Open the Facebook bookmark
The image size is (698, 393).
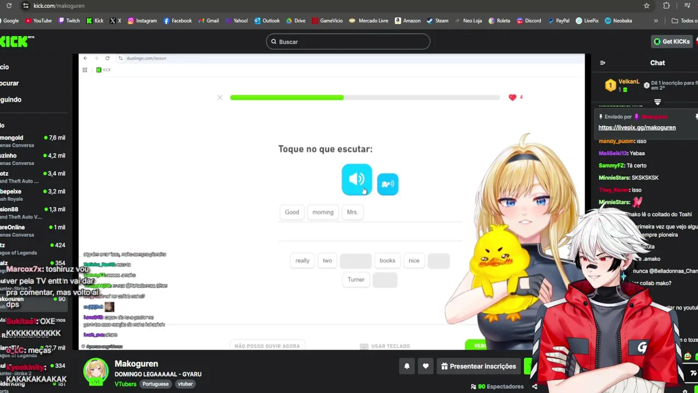178,21
